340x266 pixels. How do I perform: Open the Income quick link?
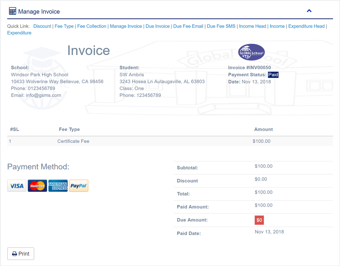point(277,26)
